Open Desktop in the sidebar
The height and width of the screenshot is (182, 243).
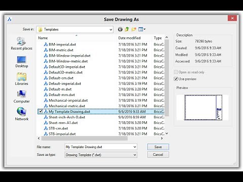pyautogui.click(x=22, y=62)
